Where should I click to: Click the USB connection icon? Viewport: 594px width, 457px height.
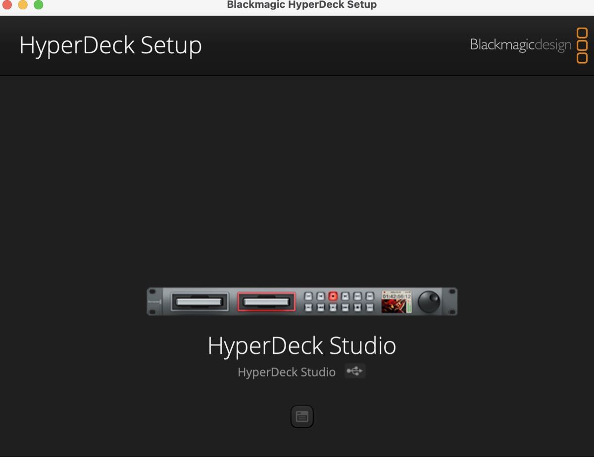[355, 371]
